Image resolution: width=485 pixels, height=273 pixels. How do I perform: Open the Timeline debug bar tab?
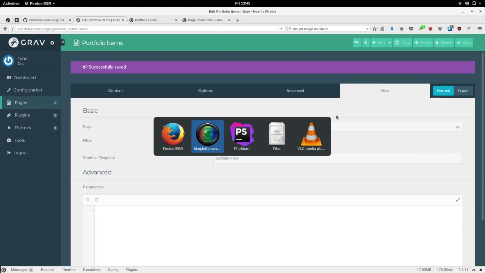point(69,270)
